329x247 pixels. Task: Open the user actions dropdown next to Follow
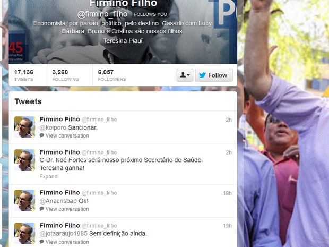(x=185, y=75)
